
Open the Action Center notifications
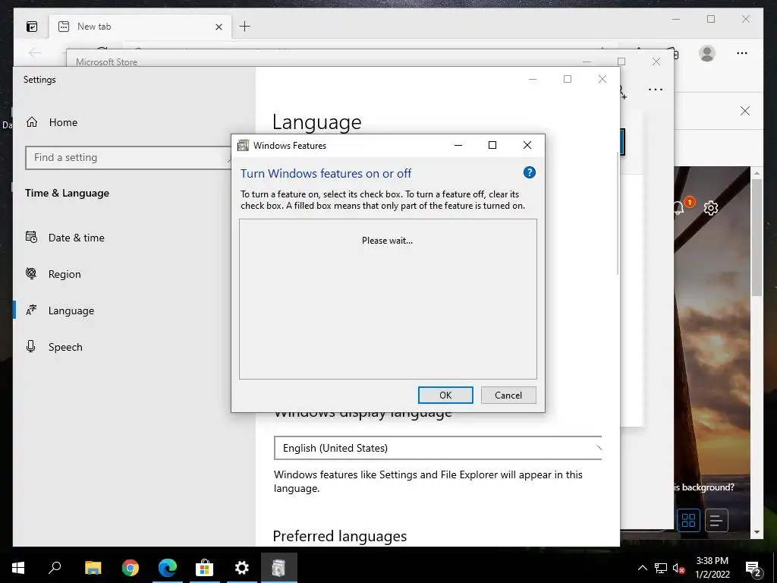click(x=753, y=568)
